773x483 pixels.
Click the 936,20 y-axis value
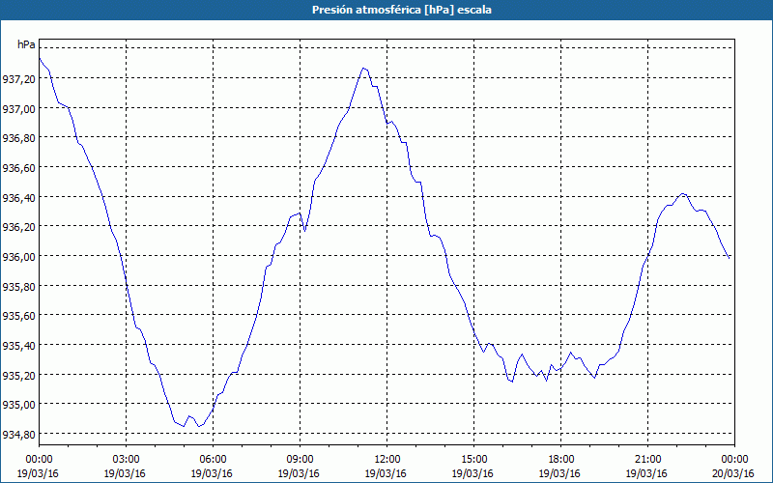[x=18, y=227]
